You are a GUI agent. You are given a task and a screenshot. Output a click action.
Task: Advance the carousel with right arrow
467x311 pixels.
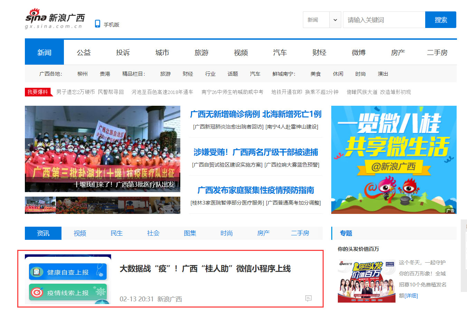pyautogui.click(x=176, y=145)
